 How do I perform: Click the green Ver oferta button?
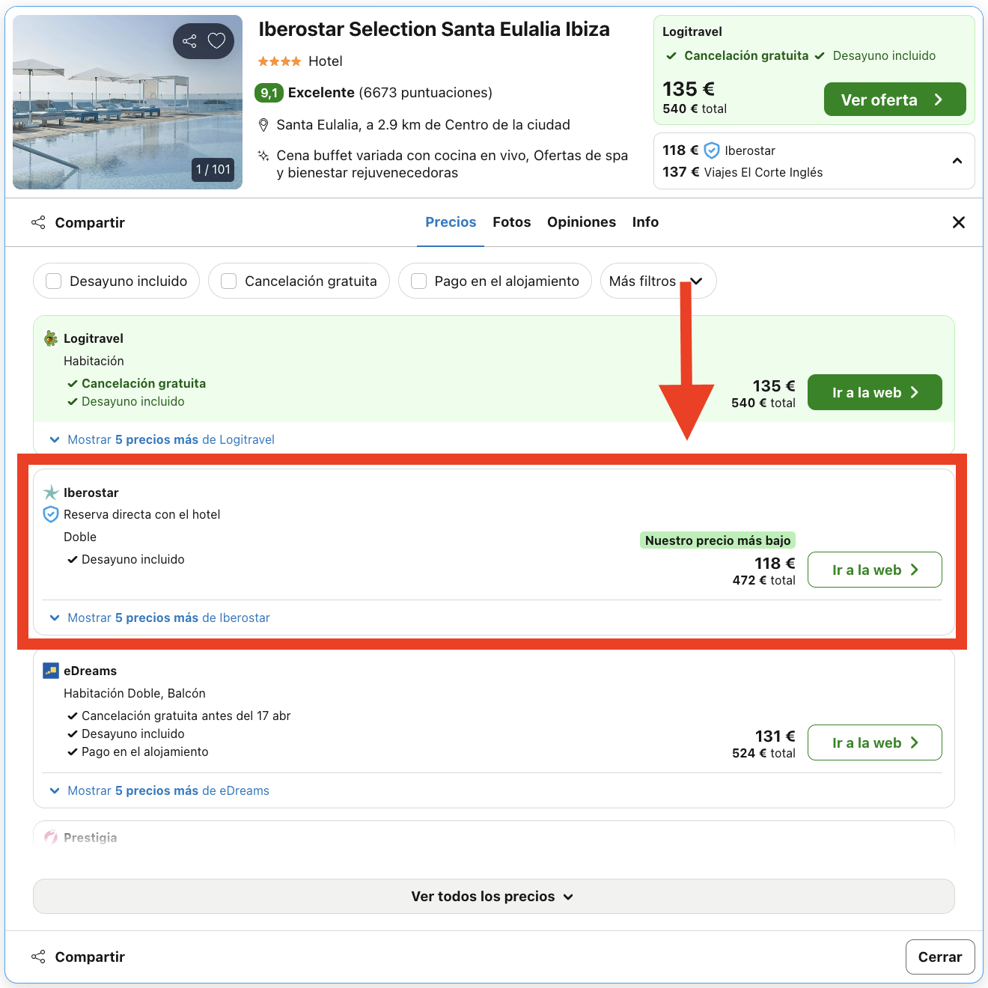tap(894, 100)
